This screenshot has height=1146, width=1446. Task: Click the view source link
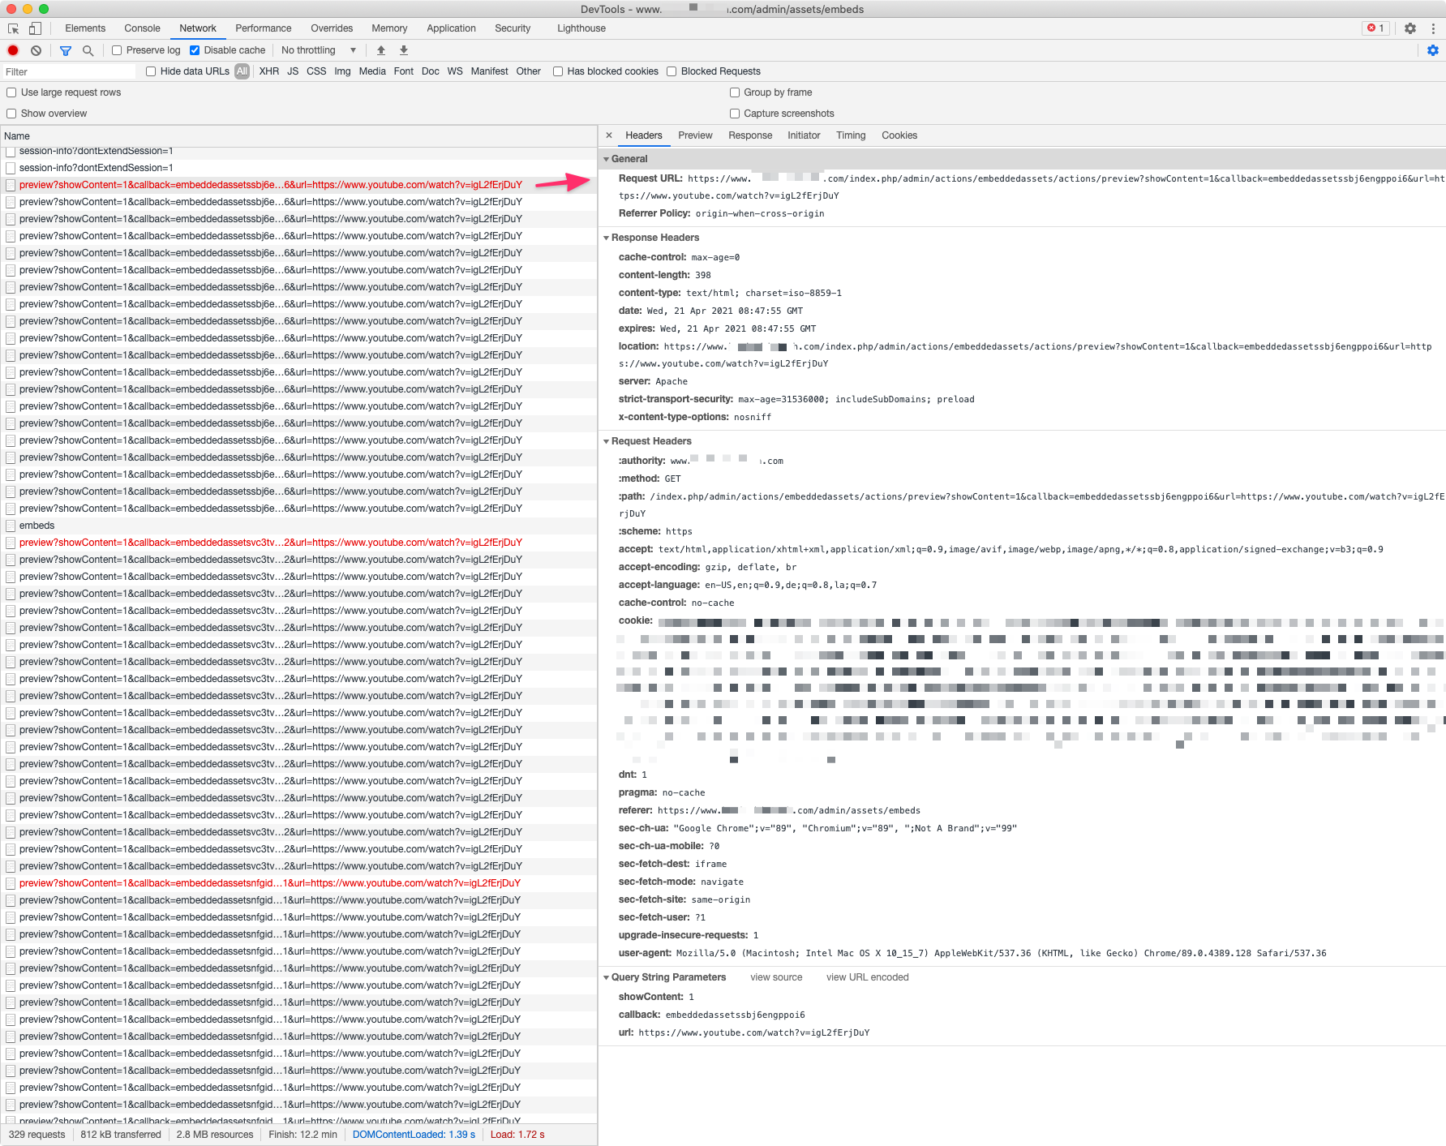775,977
